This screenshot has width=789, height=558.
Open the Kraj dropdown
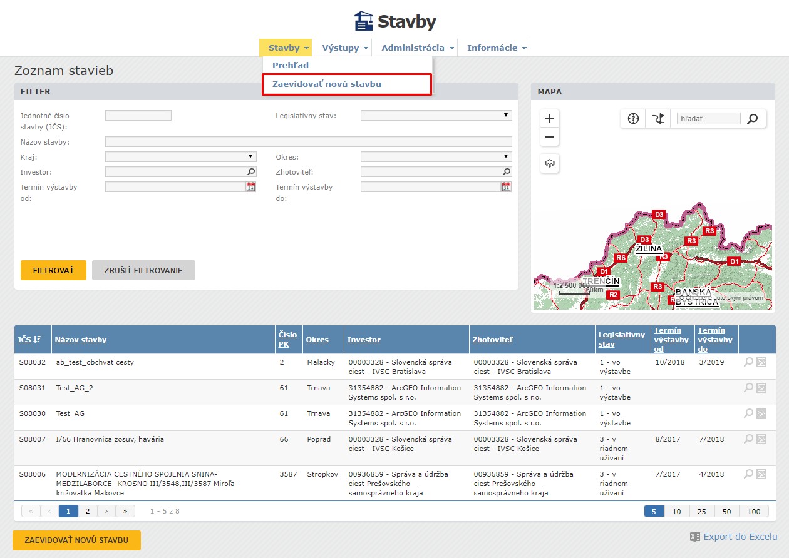(180, 156)
